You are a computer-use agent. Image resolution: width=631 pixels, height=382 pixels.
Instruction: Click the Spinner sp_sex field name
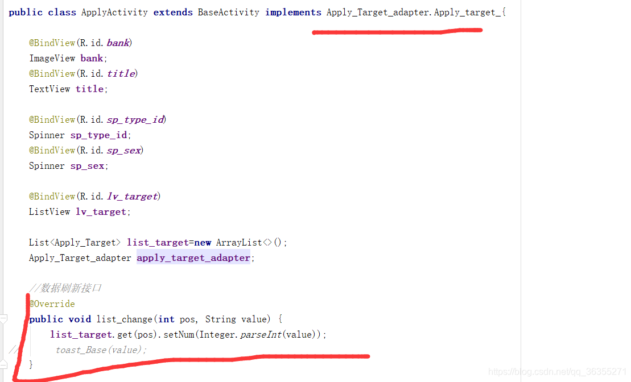87,165
